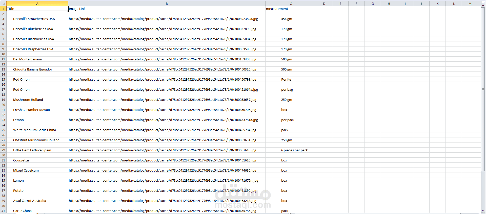The height and width of the screenshot is (214, 486).
Task: Select the 'Red Onion' cell in row 15
Action: 37,79
